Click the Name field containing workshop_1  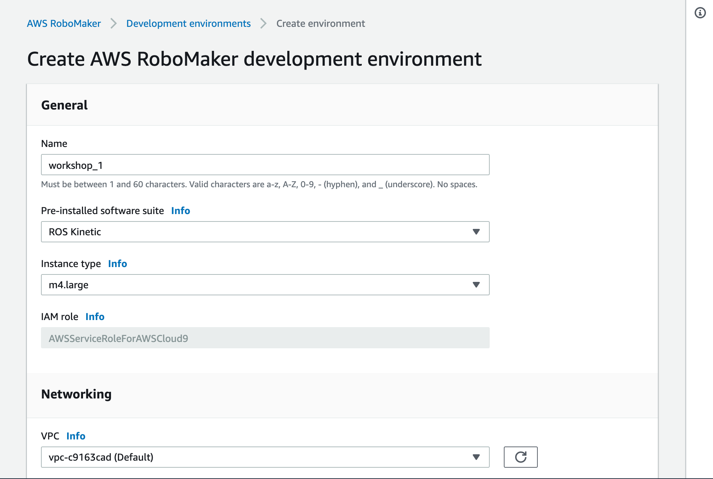pos(265,165)
